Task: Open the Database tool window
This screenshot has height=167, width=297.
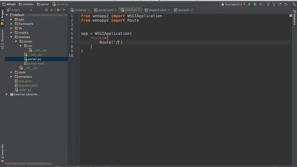Action: pos(295,18)
